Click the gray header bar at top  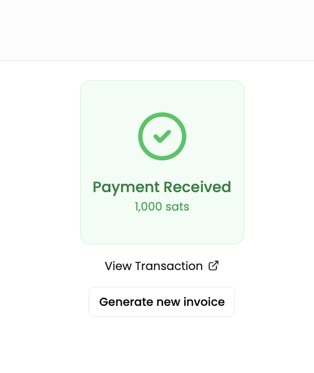point(157,30)
